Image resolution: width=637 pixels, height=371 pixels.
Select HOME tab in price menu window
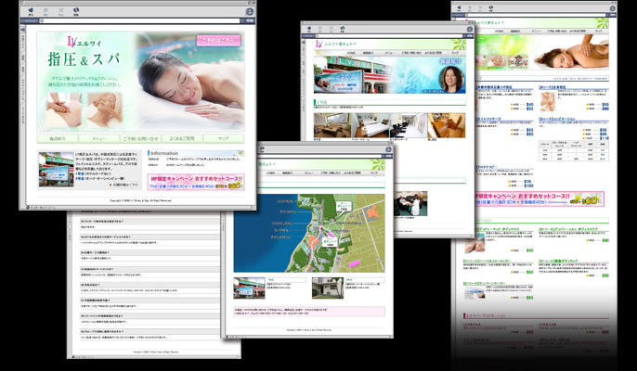500,32
